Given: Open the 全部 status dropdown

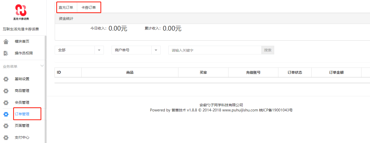Looking at the screenshot, I should coord(79,50).
